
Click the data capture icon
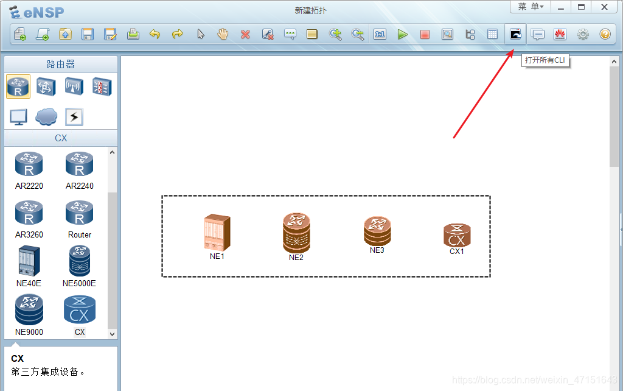point(447,34)
